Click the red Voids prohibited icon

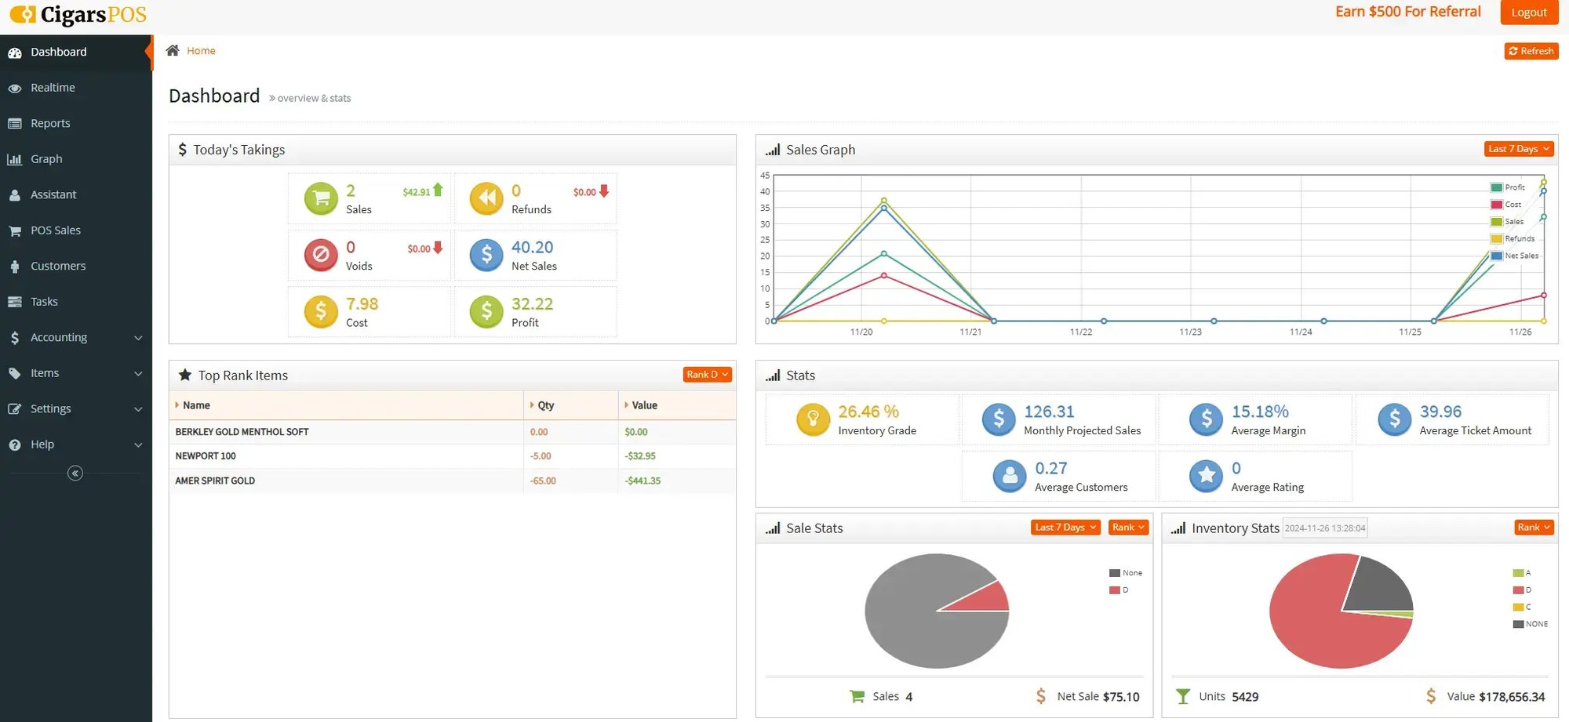tap(321, 255)
